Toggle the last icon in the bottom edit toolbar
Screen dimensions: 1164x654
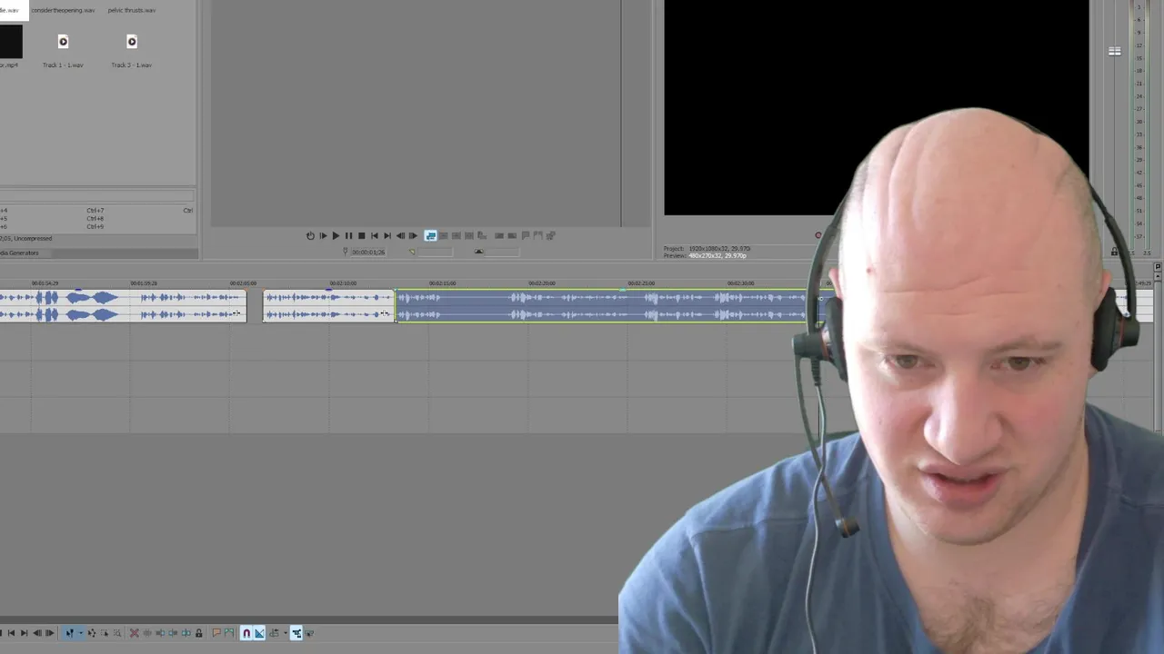click(309, 633)
